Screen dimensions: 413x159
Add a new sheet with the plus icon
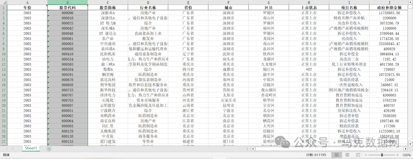49,149
